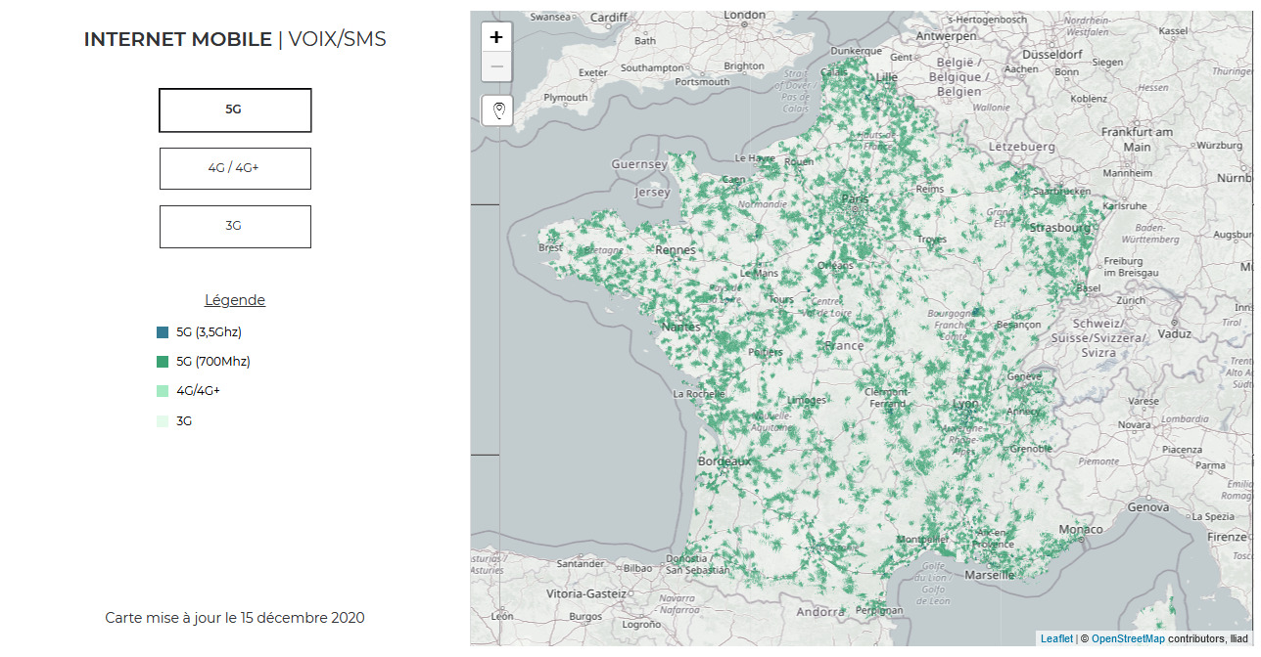Image resolution: width=1261 pixels, height=657 pixels.
Task: Click the 5G (3,5Ghz) color swatch
Action: click(163, 332)
